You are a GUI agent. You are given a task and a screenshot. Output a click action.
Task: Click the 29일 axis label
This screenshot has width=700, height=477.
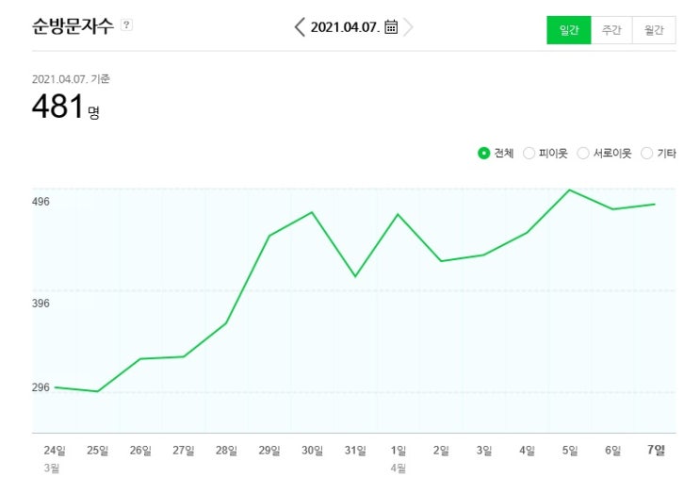tap(269, 451)
